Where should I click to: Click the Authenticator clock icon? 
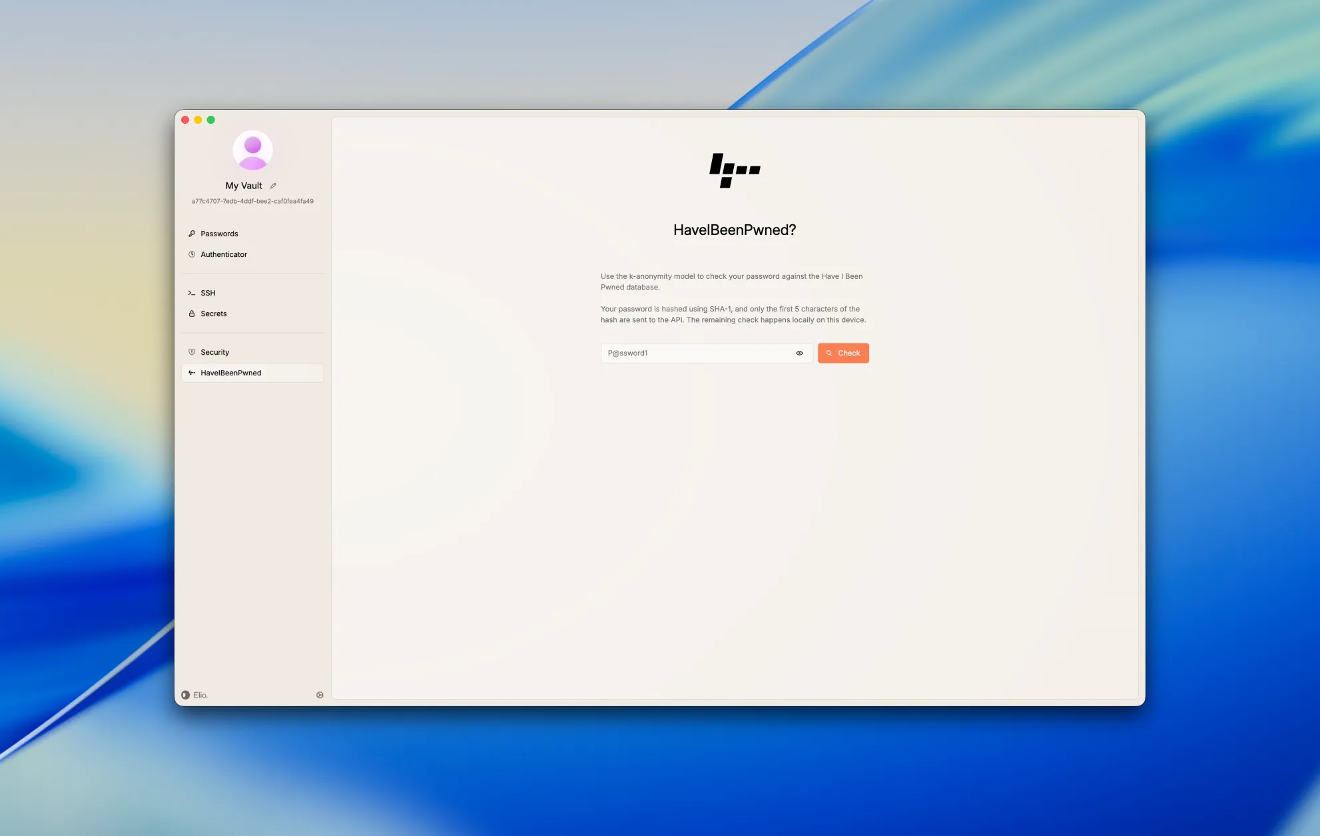tap(191, 254)
